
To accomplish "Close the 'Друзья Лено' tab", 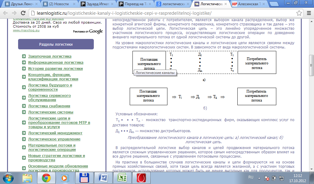I will click(36, 4).
